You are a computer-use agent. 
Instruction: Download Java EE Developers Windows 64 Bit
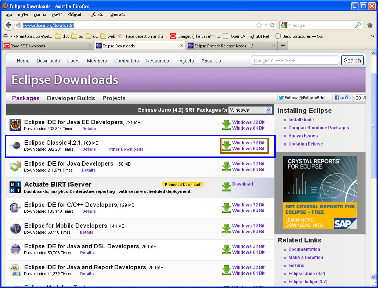coord(248,128)
